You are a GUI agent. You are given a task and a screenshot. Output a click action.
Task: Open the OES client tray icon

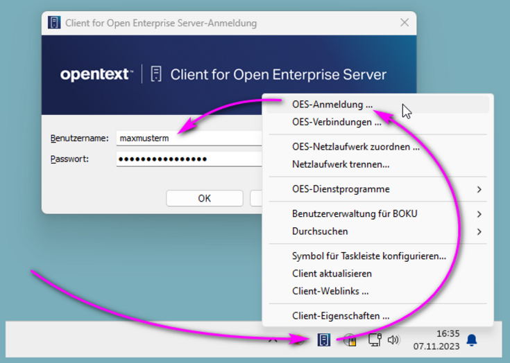pos(323,340)
